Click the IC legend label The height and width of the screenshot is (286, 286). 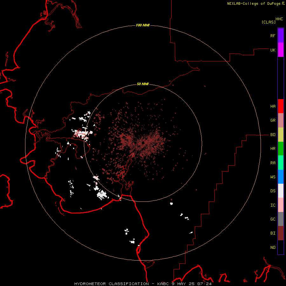tap(273, 205)
